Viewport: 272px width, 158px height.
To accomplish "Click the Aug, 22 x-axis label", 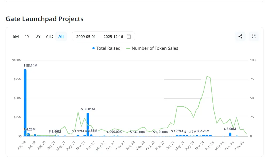I will [x=111, y=145].
